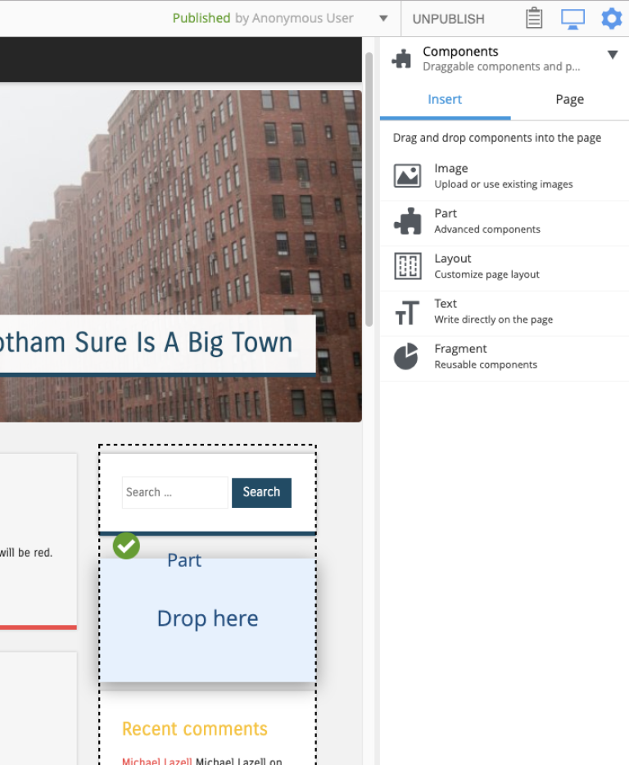Switch to the Insert tab
The width and height of the screenshot is (629, 765).
click(x=445, y=99)
